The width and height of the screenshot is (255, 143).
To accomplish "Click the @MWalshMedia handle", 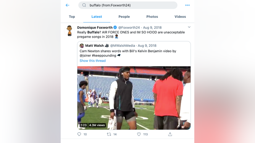I will click(123, 46).
